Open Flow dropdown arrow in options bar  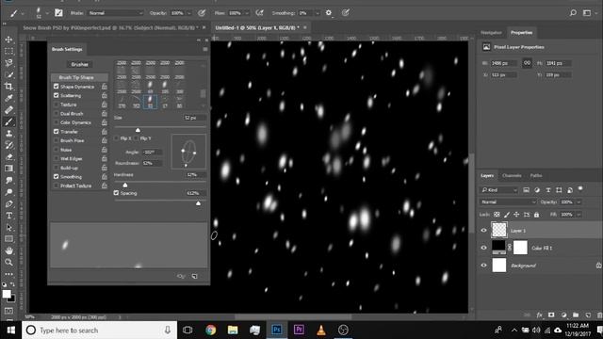pyautogui.click(x=247, y=13)
